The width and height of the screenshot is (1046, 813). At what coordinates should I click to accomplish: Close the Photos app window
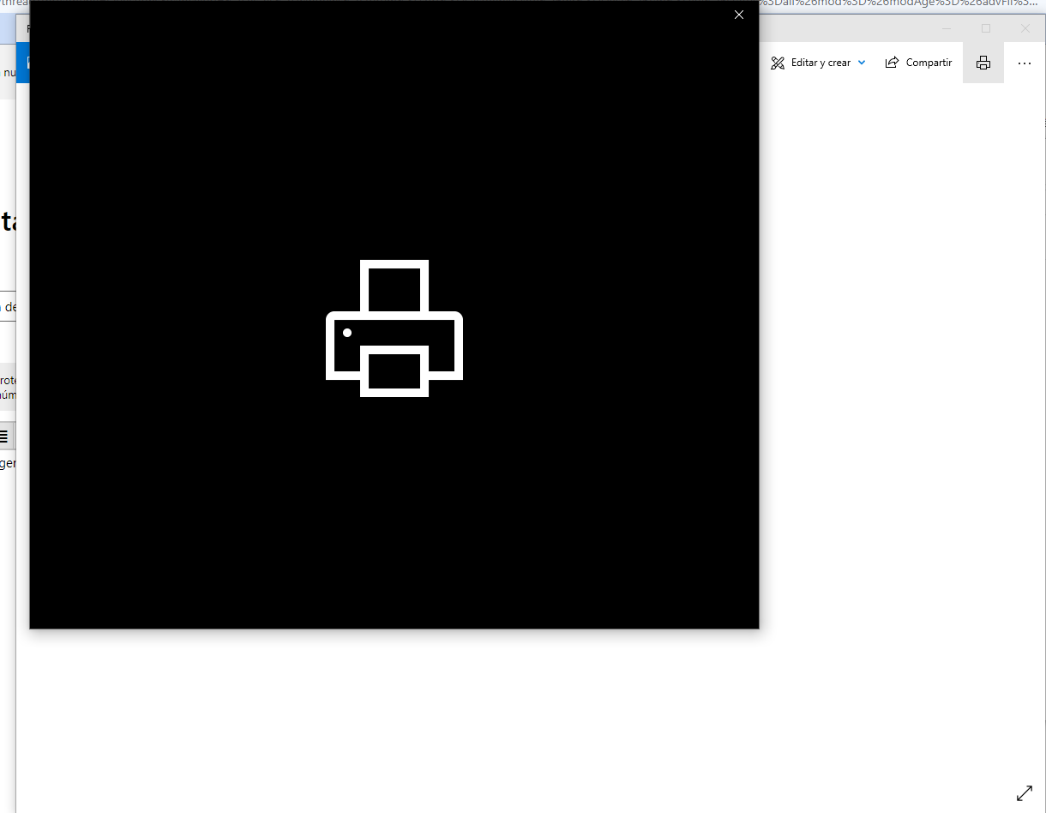(x=1025, y=28)
